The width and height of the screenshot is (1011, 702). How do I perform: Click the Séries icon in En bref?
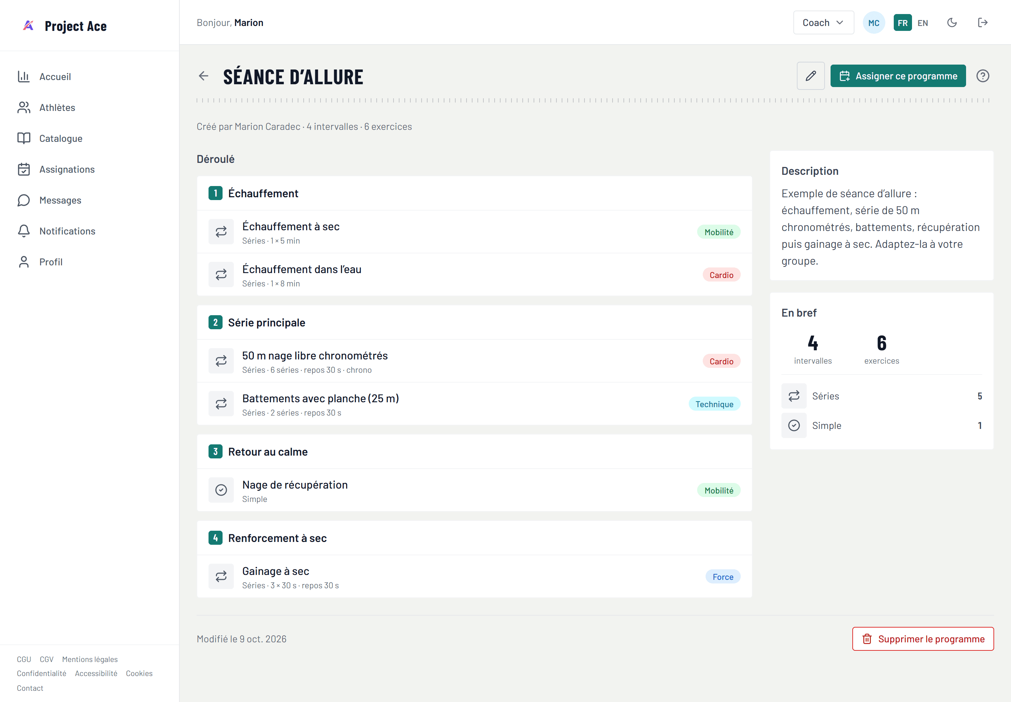[x=794, y=396]
